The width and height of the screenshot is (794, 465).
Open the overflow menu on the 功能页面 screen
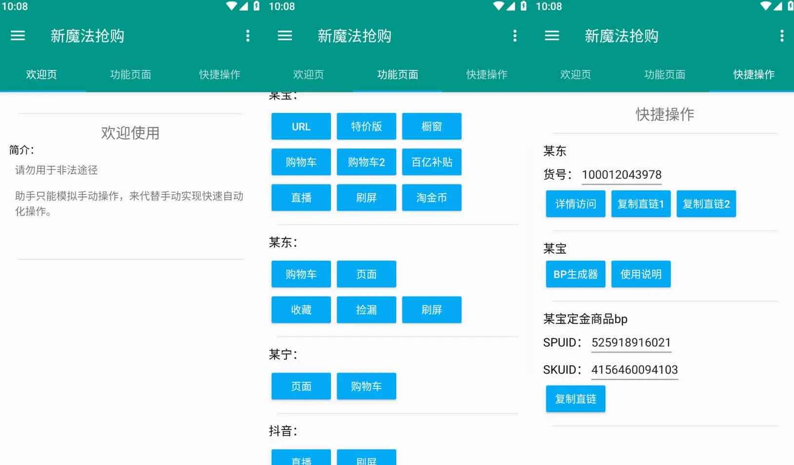tap(515, 36)
